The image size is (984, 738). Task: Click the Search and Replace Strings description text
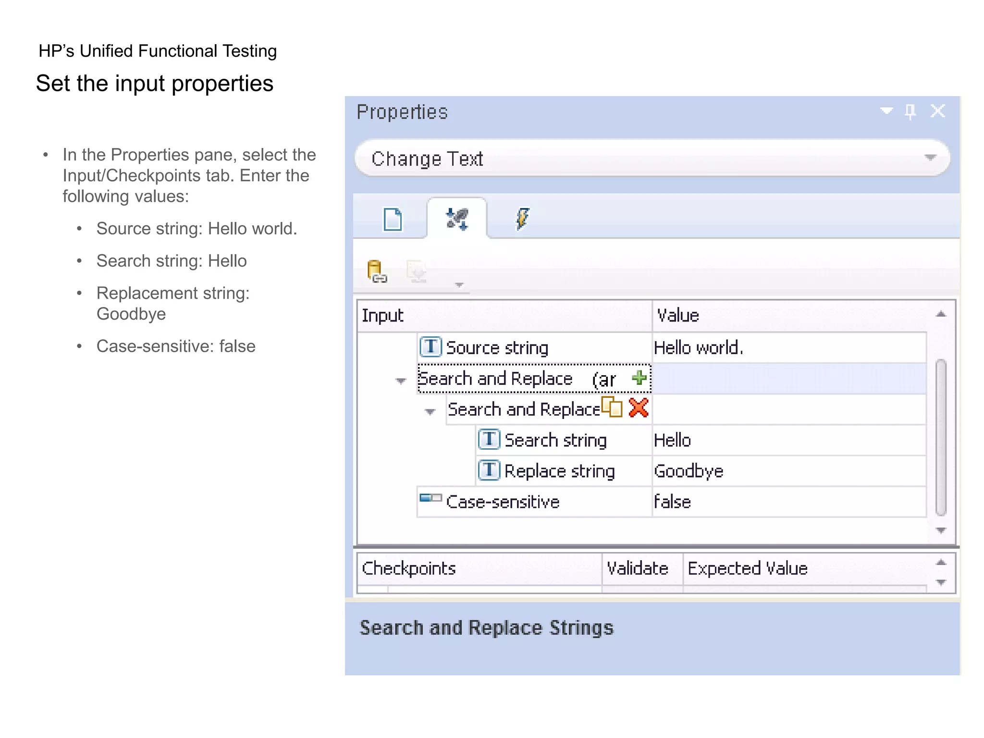click(x=487, y=628)
